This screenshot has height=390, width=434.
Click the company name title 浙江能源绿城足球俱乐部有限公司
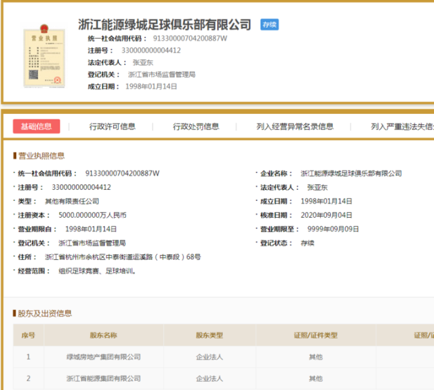(165, 26)
